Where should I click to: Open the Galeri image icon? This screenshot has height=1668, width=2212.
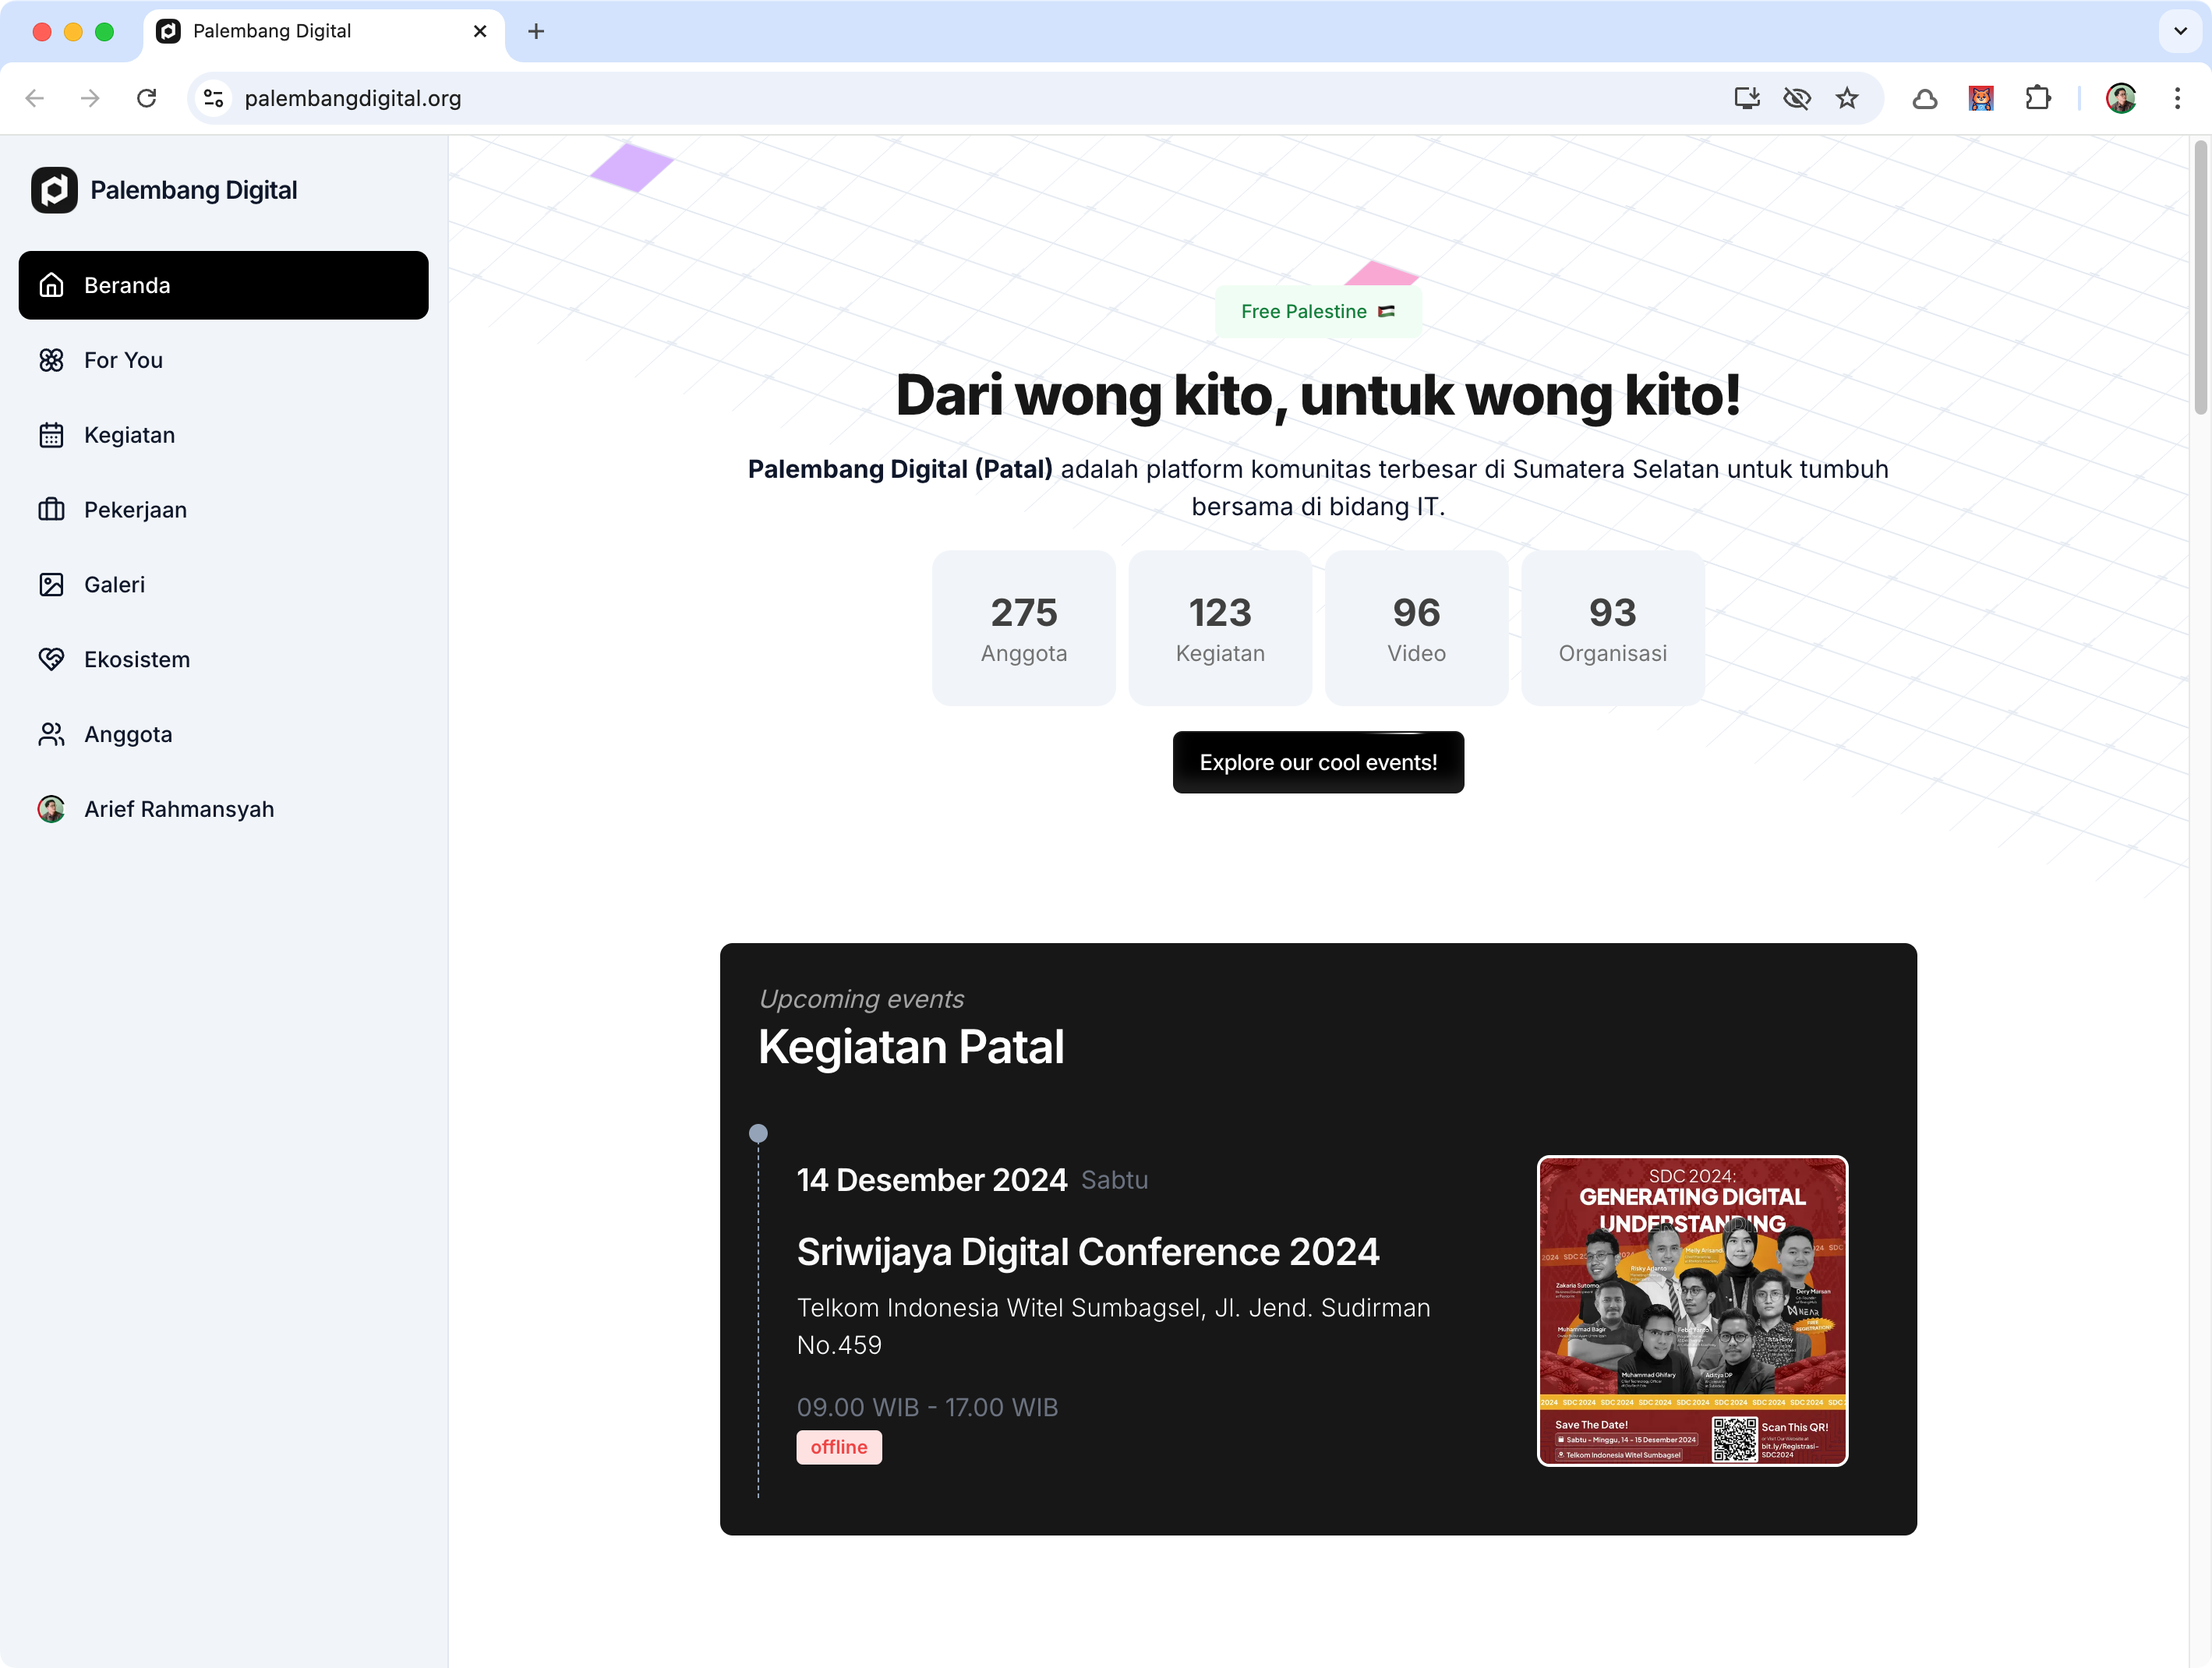(x=51, y=585)
